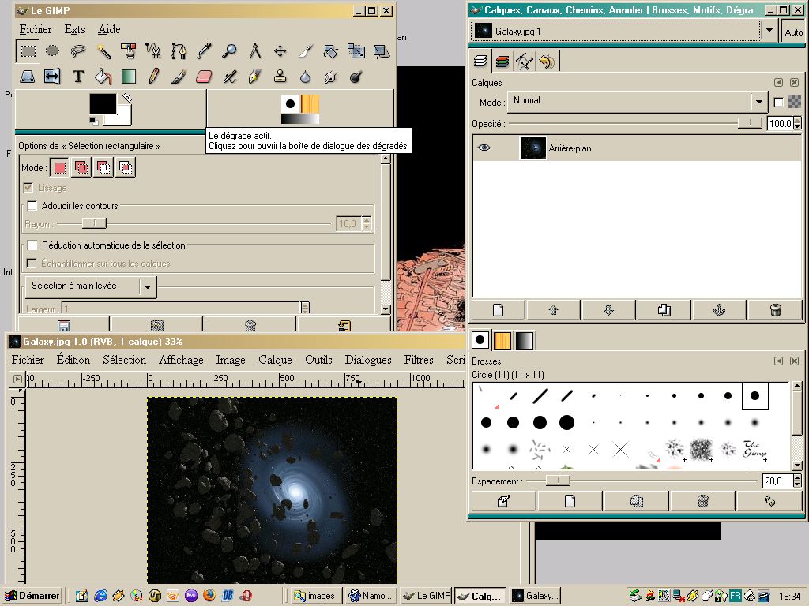Raise the layer with the up arrow

(554, 310)
